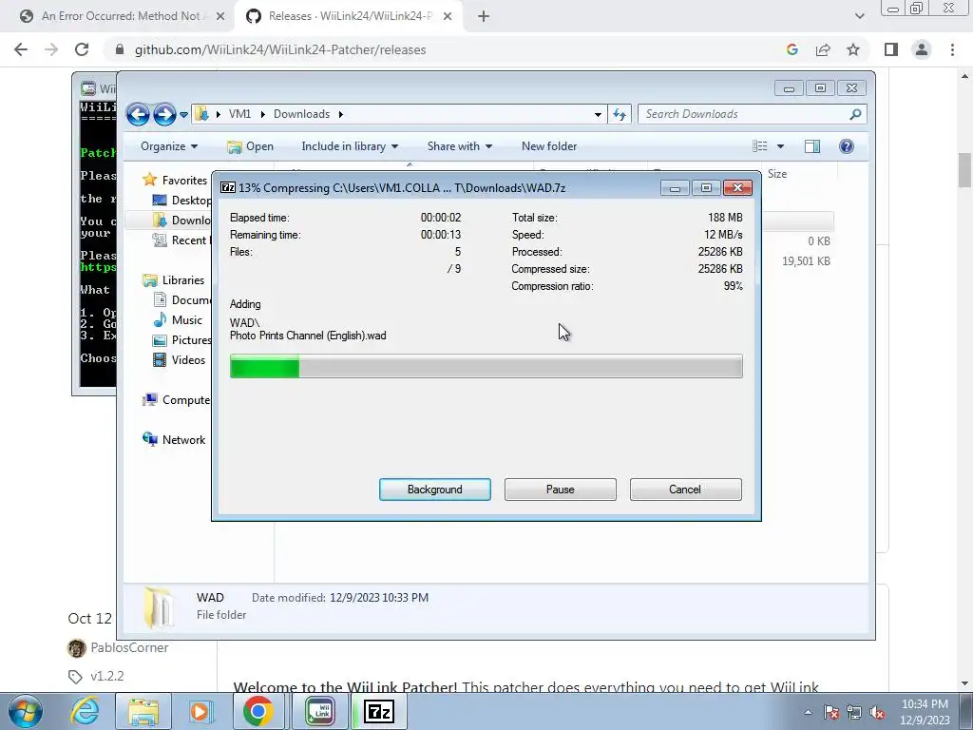This screenshot has height=730, width=973.
Task: Switch to Chrome from the taskbar
Action: click(x=258, y=711)
